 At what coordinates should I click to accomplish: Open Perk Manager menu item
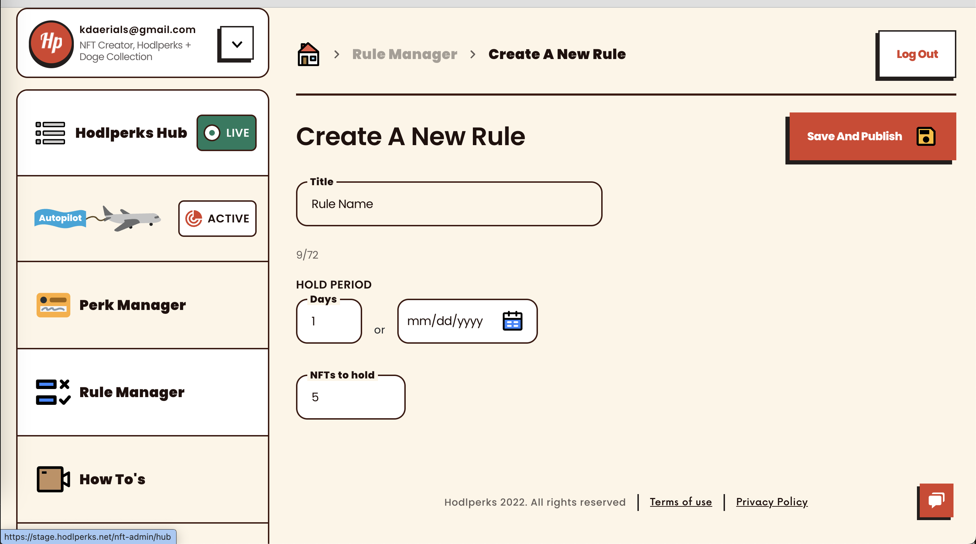(x=143, y=305)
